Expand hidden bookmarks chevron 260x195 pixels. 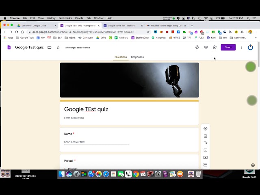tap(256, 38)
